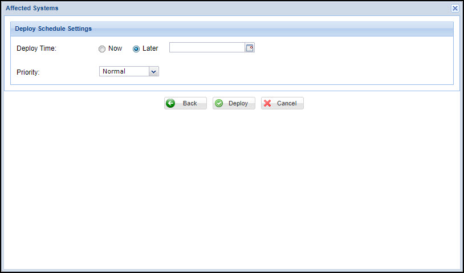Focus the deploy date text field

[207, 48]
